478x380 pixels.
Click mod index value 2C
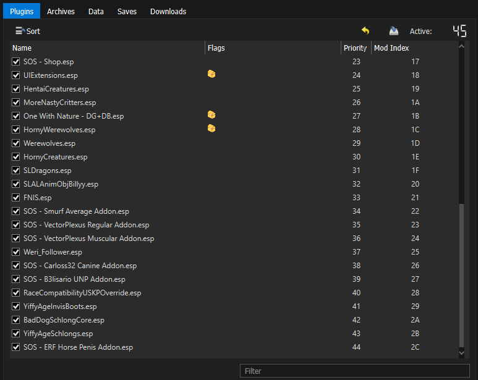pos(415,347)
